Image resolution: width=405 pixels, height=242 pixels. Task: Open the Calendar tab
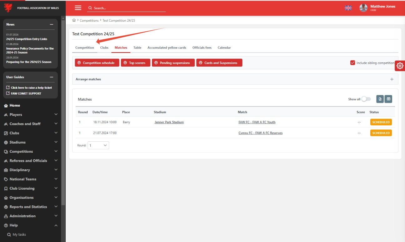coord(224,48)
